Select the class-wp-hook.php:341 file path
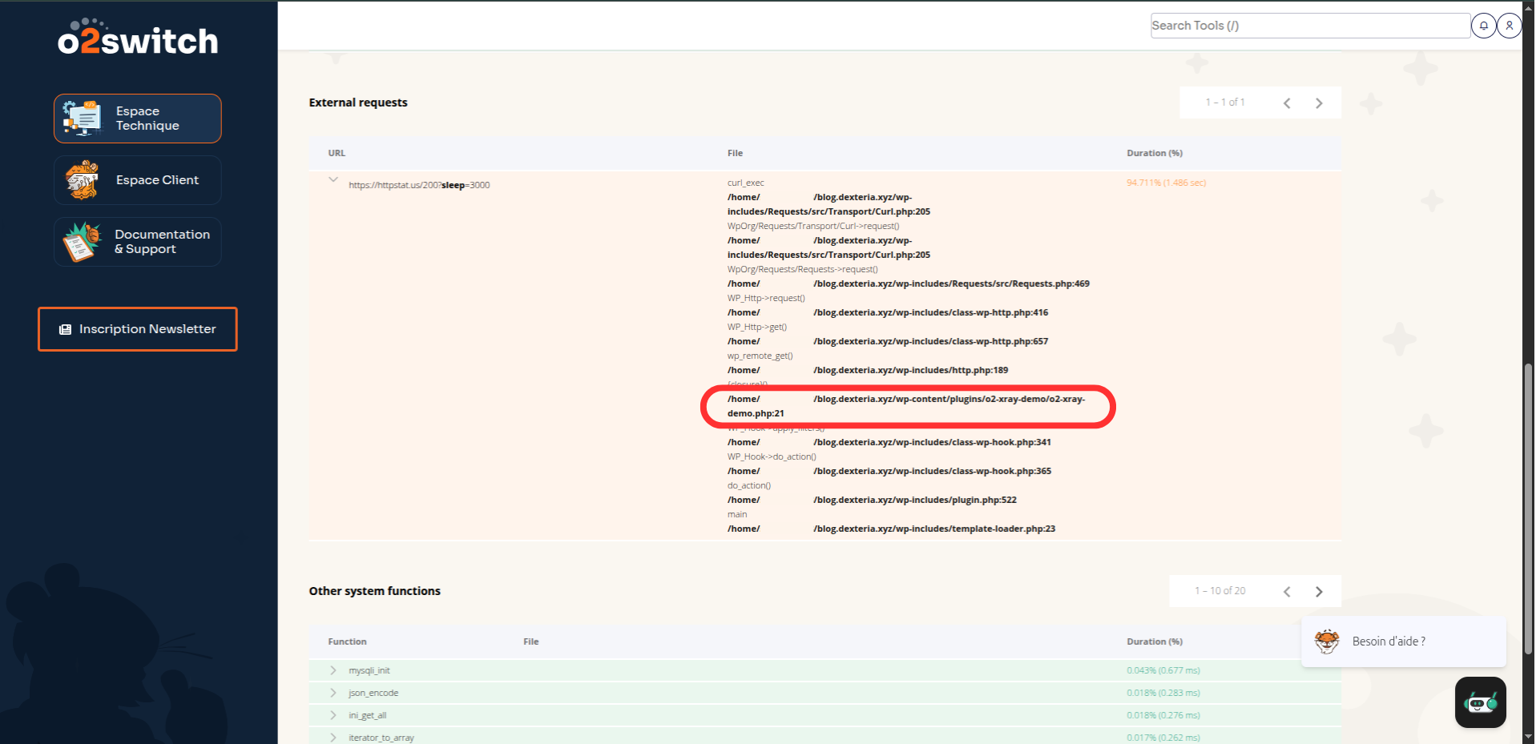 coord(889,442)
